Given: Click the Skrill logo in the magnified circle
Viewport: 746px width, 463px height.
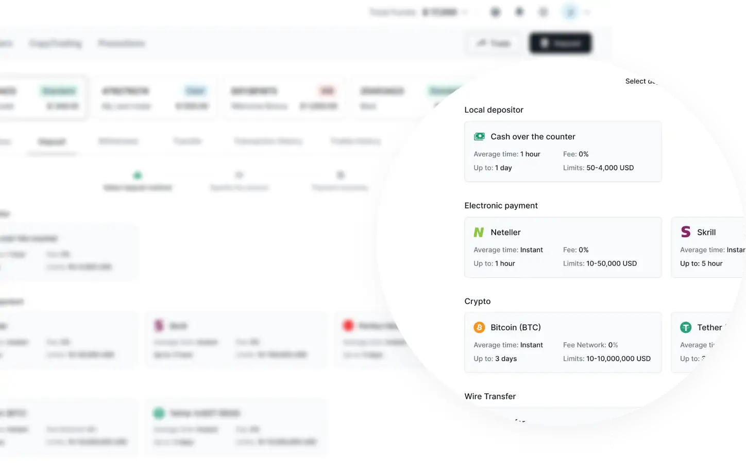Looking at the screenshot, I should [686, 232].
